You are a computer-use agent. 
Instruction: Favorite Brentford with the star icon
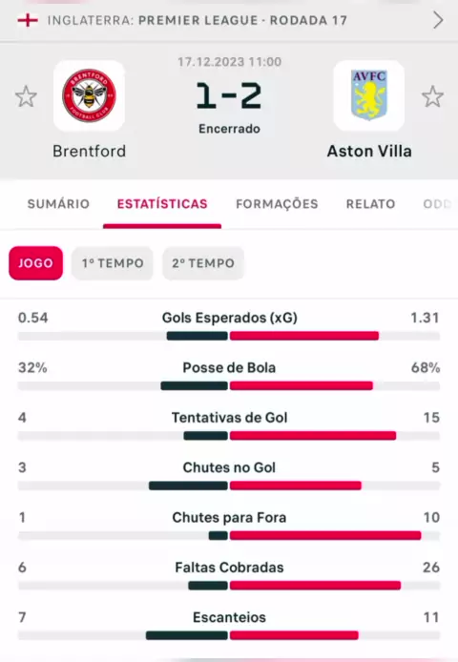tap(26, 96)
